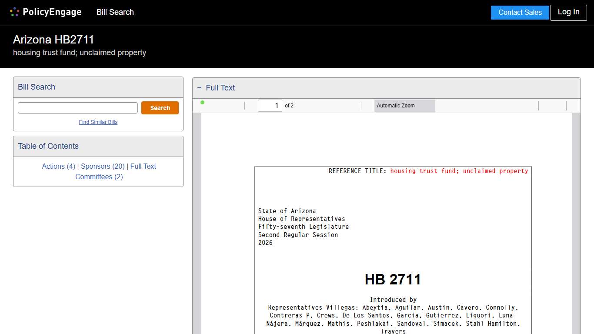Screen dimensions: 594x334
Task: Follow the Find Similar Bills link
Action: (x=98, y=122)
